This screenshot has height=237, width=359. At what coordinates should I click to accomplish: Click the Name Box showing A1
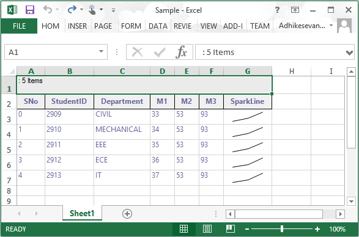51,52
